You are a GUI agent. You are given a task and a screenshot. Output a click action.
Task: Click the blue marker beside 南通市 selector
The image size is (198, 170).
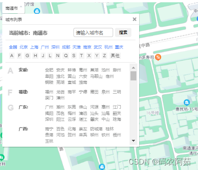pyautogui.click(x=37, y=11)
